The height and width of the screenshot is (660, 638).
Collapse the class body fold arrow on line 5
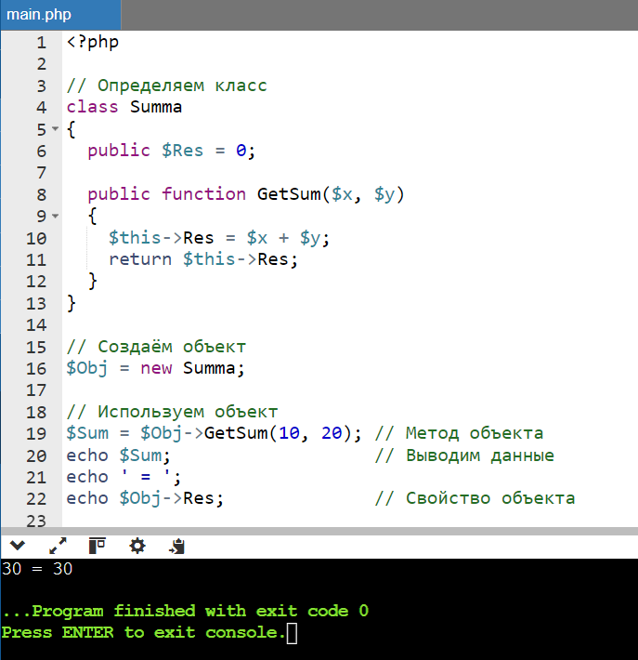[55, 128]
